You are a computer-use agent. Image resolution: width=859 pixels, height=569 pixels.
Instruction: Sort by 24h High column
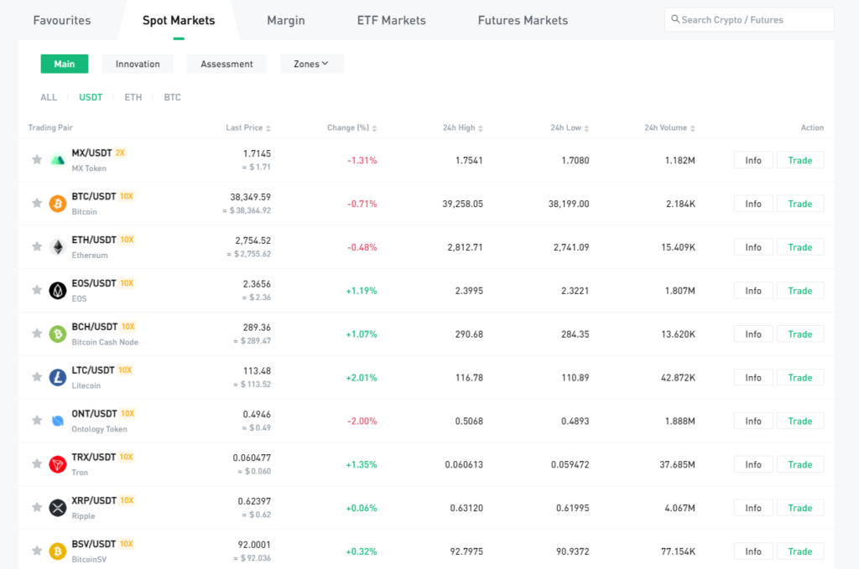coord(462,127)
